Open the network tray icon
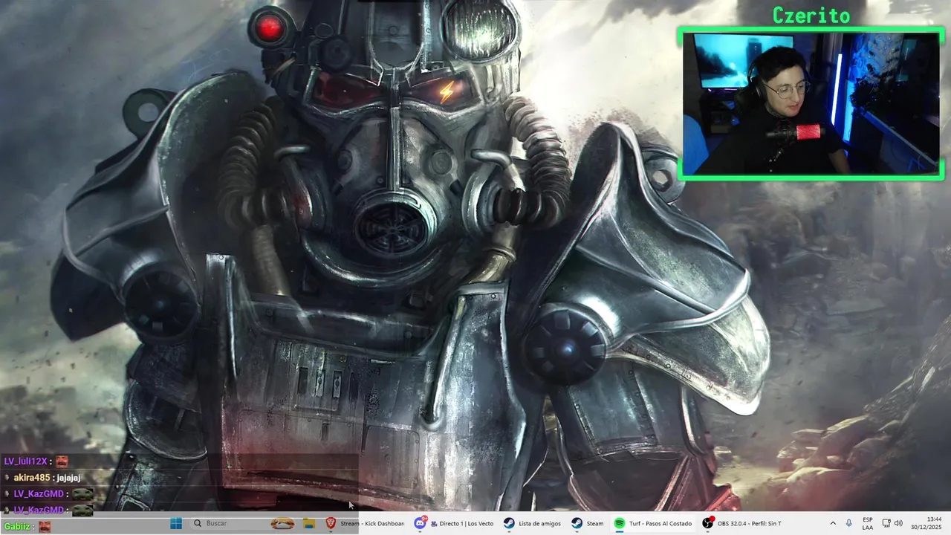The width and height of the screenshot is (951, 535). [886, 523]
